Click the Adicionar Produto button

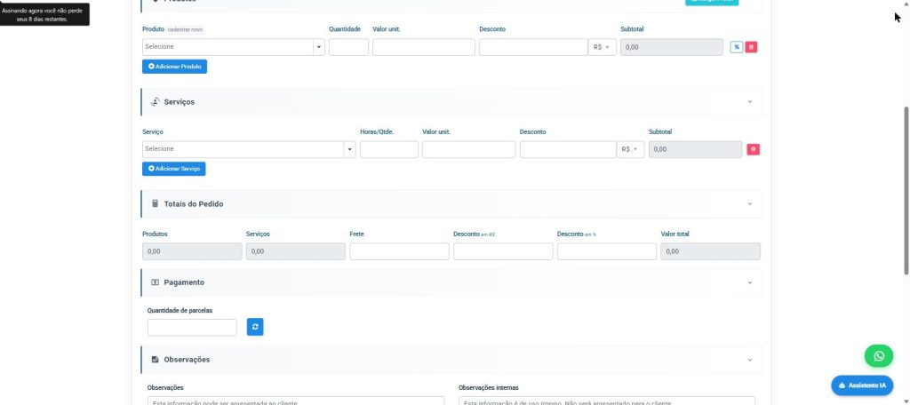pos(175,67)
